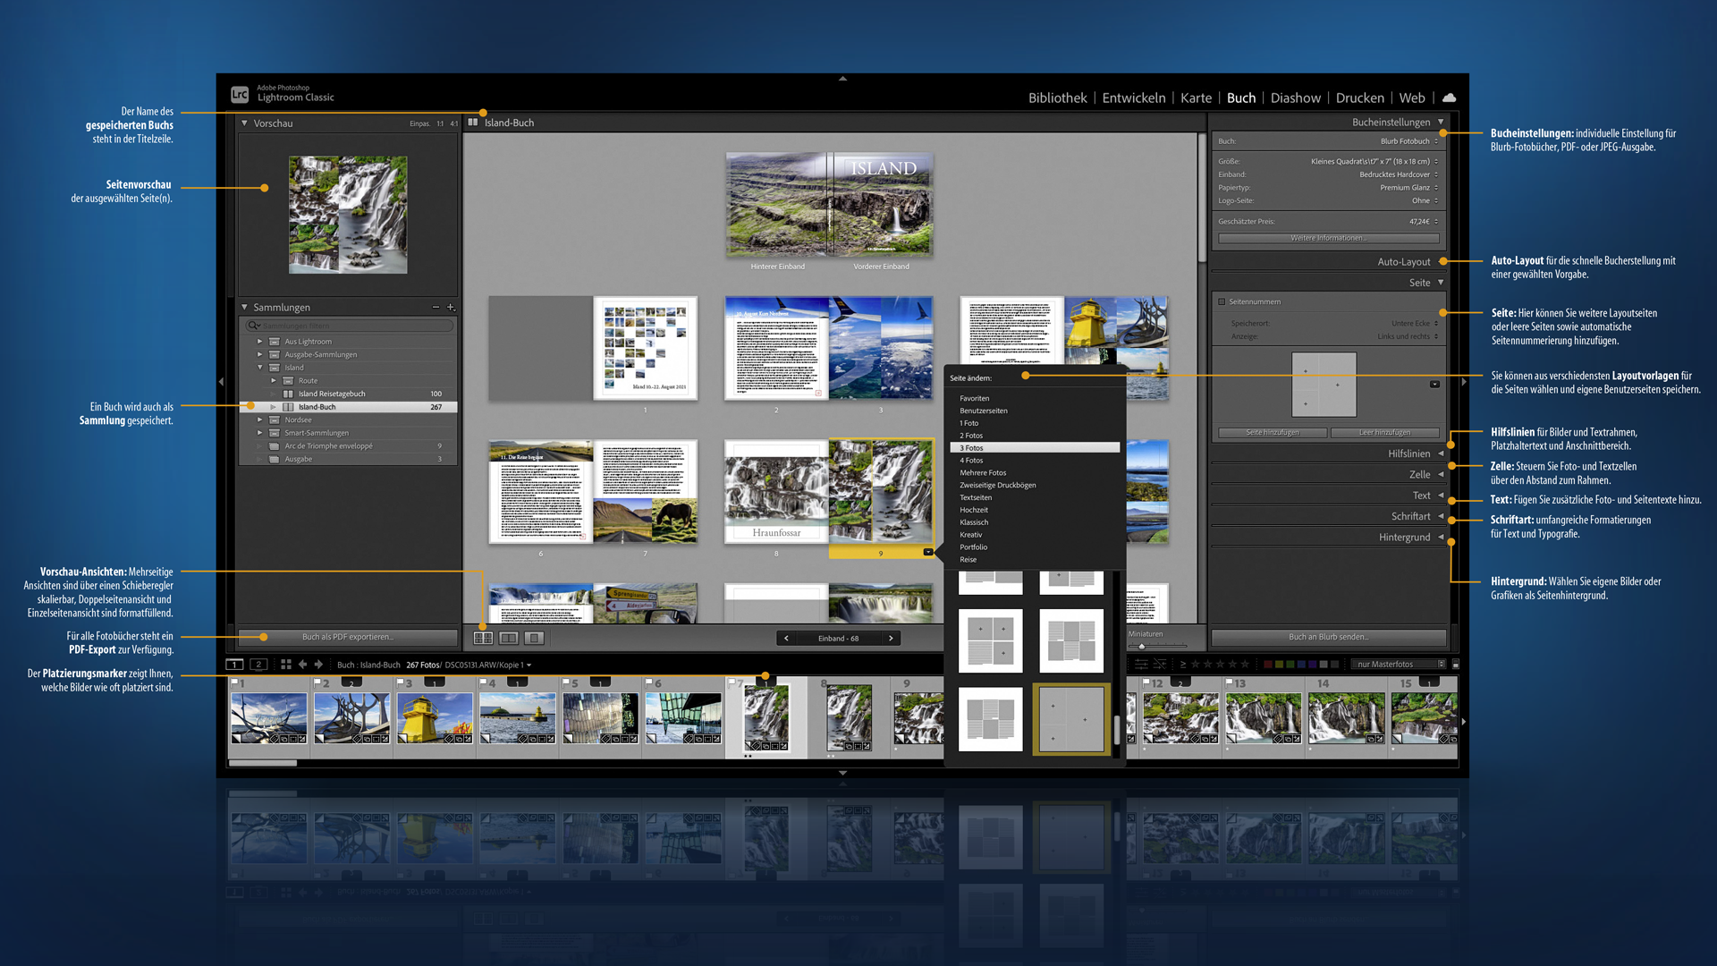The image size is (1717, 966).
Task: Click Buch an Blurb senden button
Action: [1328, 637]
